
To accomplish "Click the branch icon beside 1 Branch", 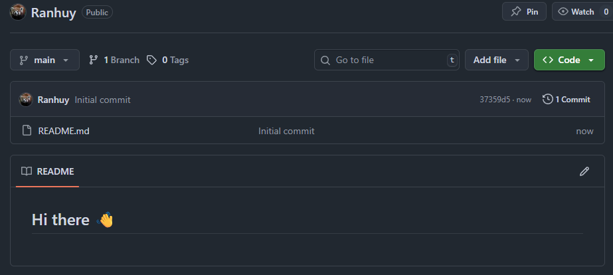I will click(x=93, y=60).
